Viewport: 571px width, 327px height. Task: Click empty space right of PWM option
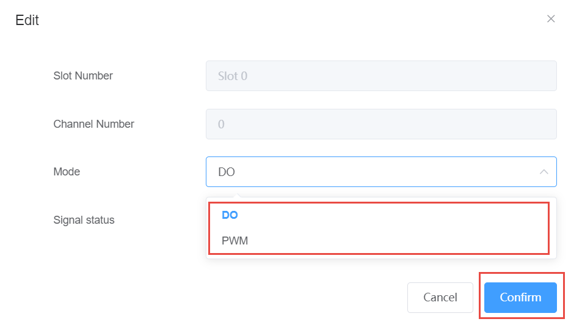[x=397, y=241]
